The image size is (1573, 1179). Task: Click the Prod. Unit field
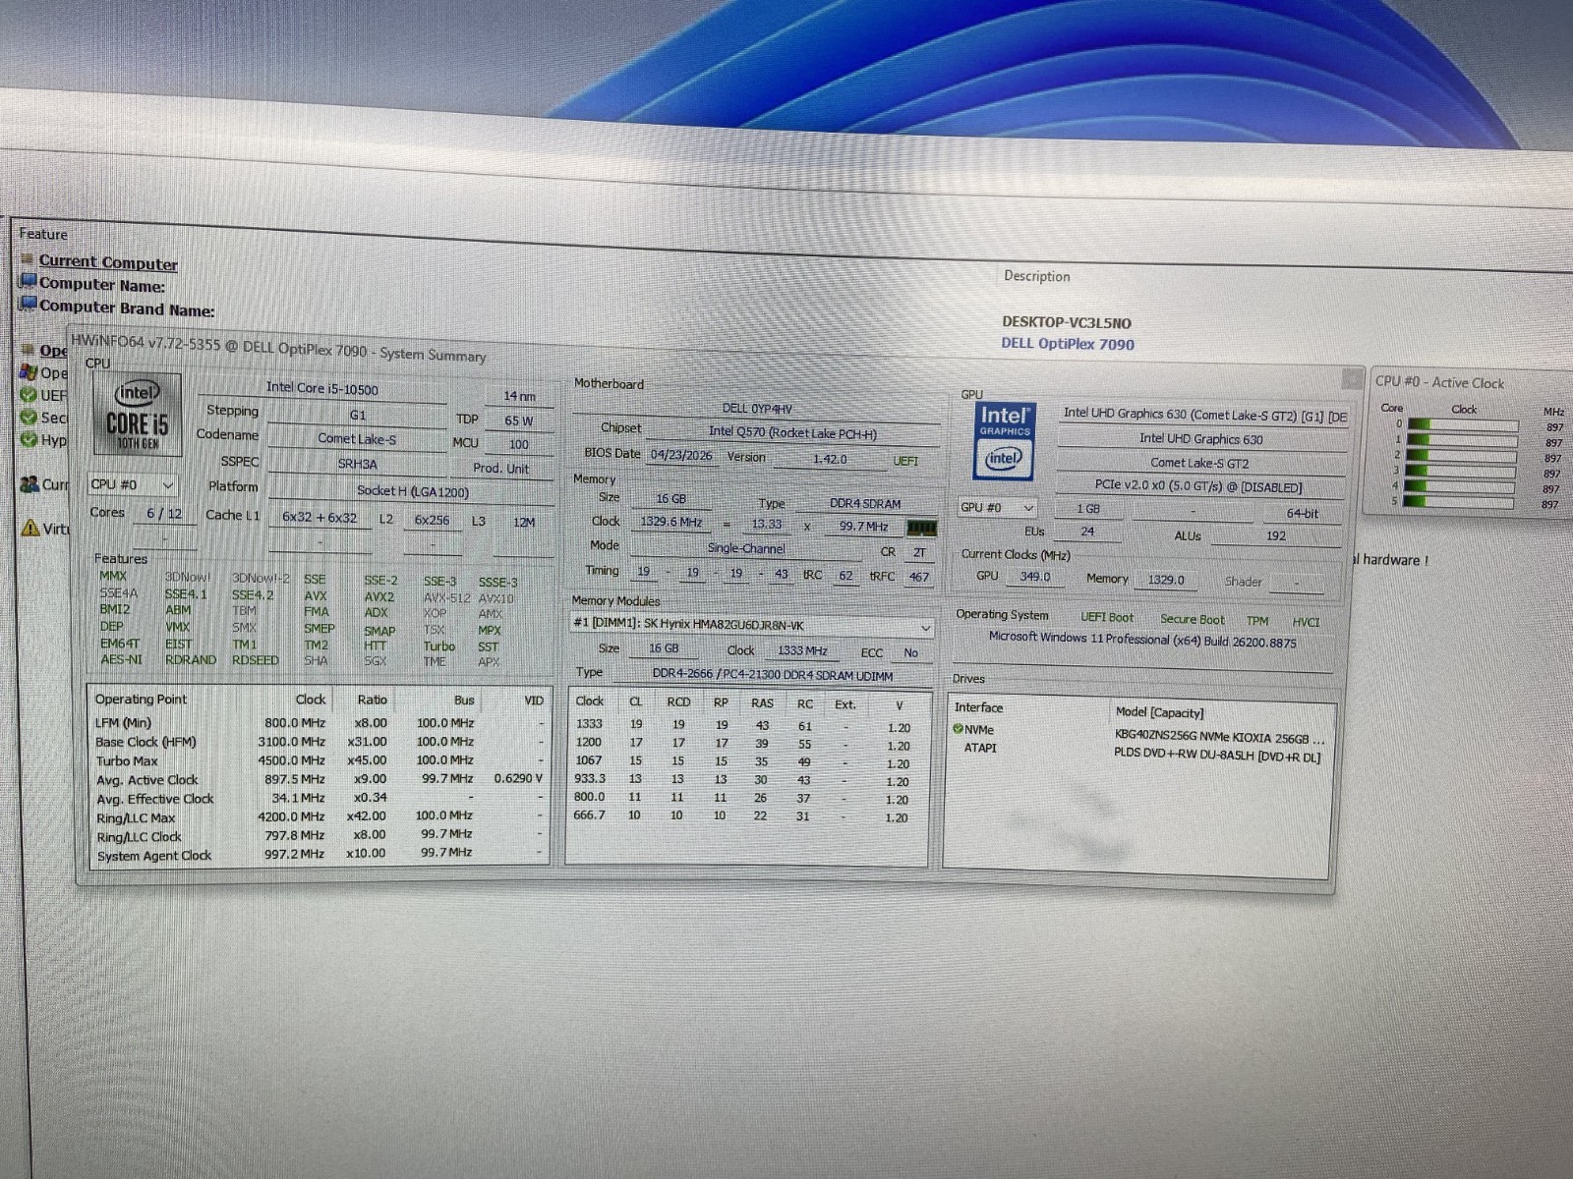501,469
